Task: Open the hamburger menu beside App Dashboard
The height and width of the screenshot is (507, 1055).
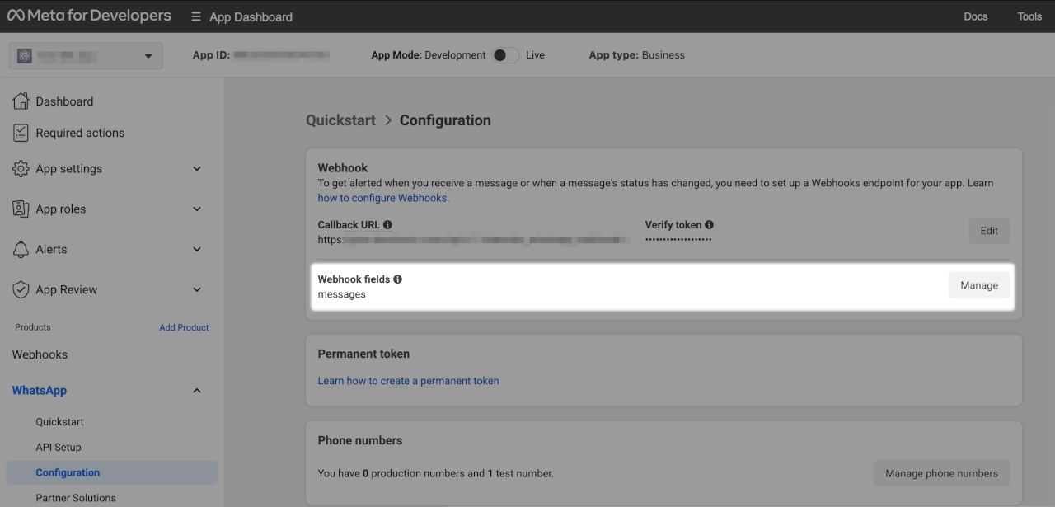Action: coord(195,16)
